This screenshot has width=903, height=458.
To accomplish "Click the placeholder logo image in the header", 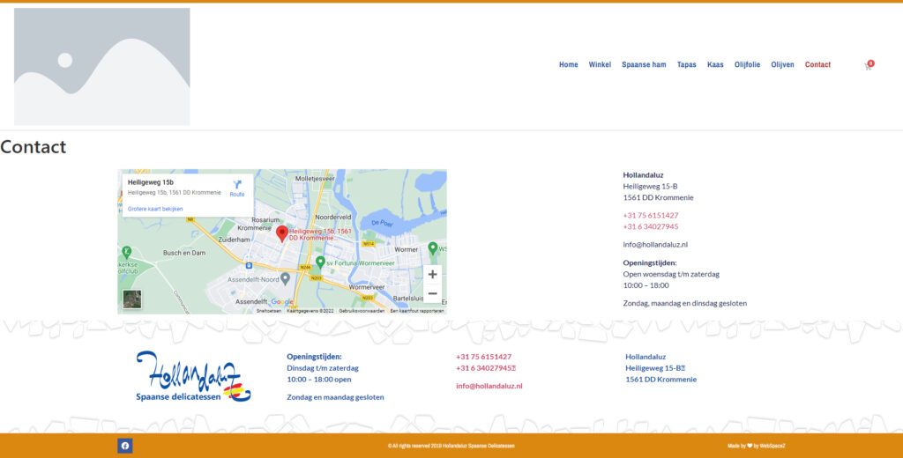I will coord(102,66).
